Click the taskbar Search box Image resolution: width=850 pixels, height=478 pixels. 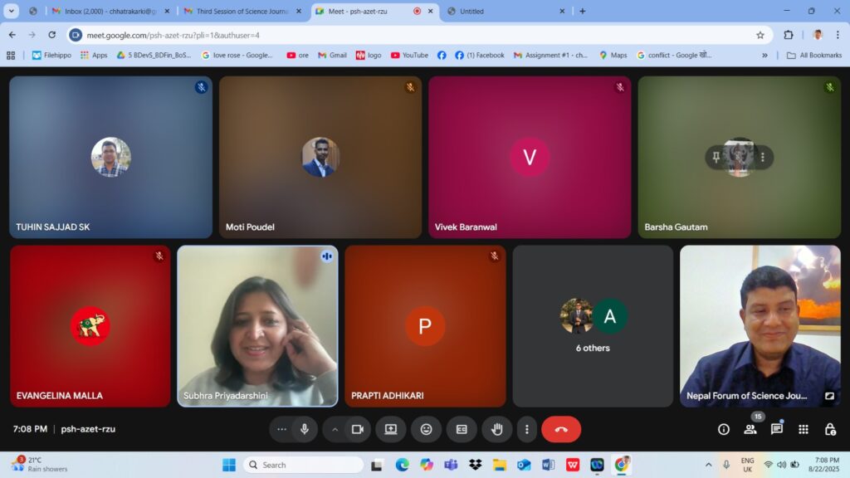[x=304, y=465]
